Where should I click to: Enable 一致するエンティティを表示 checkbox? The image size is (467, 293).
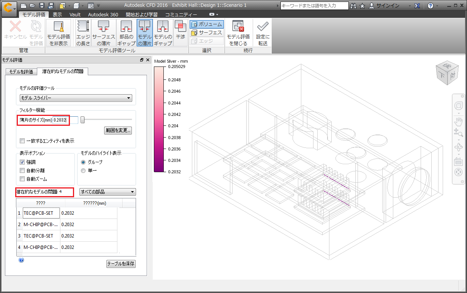22,141
